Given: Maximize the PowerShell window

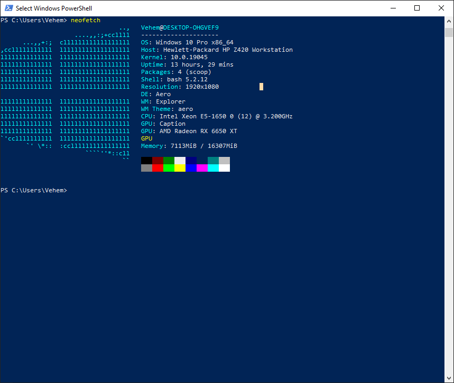Looking at the screenshot, I should 417,8.
